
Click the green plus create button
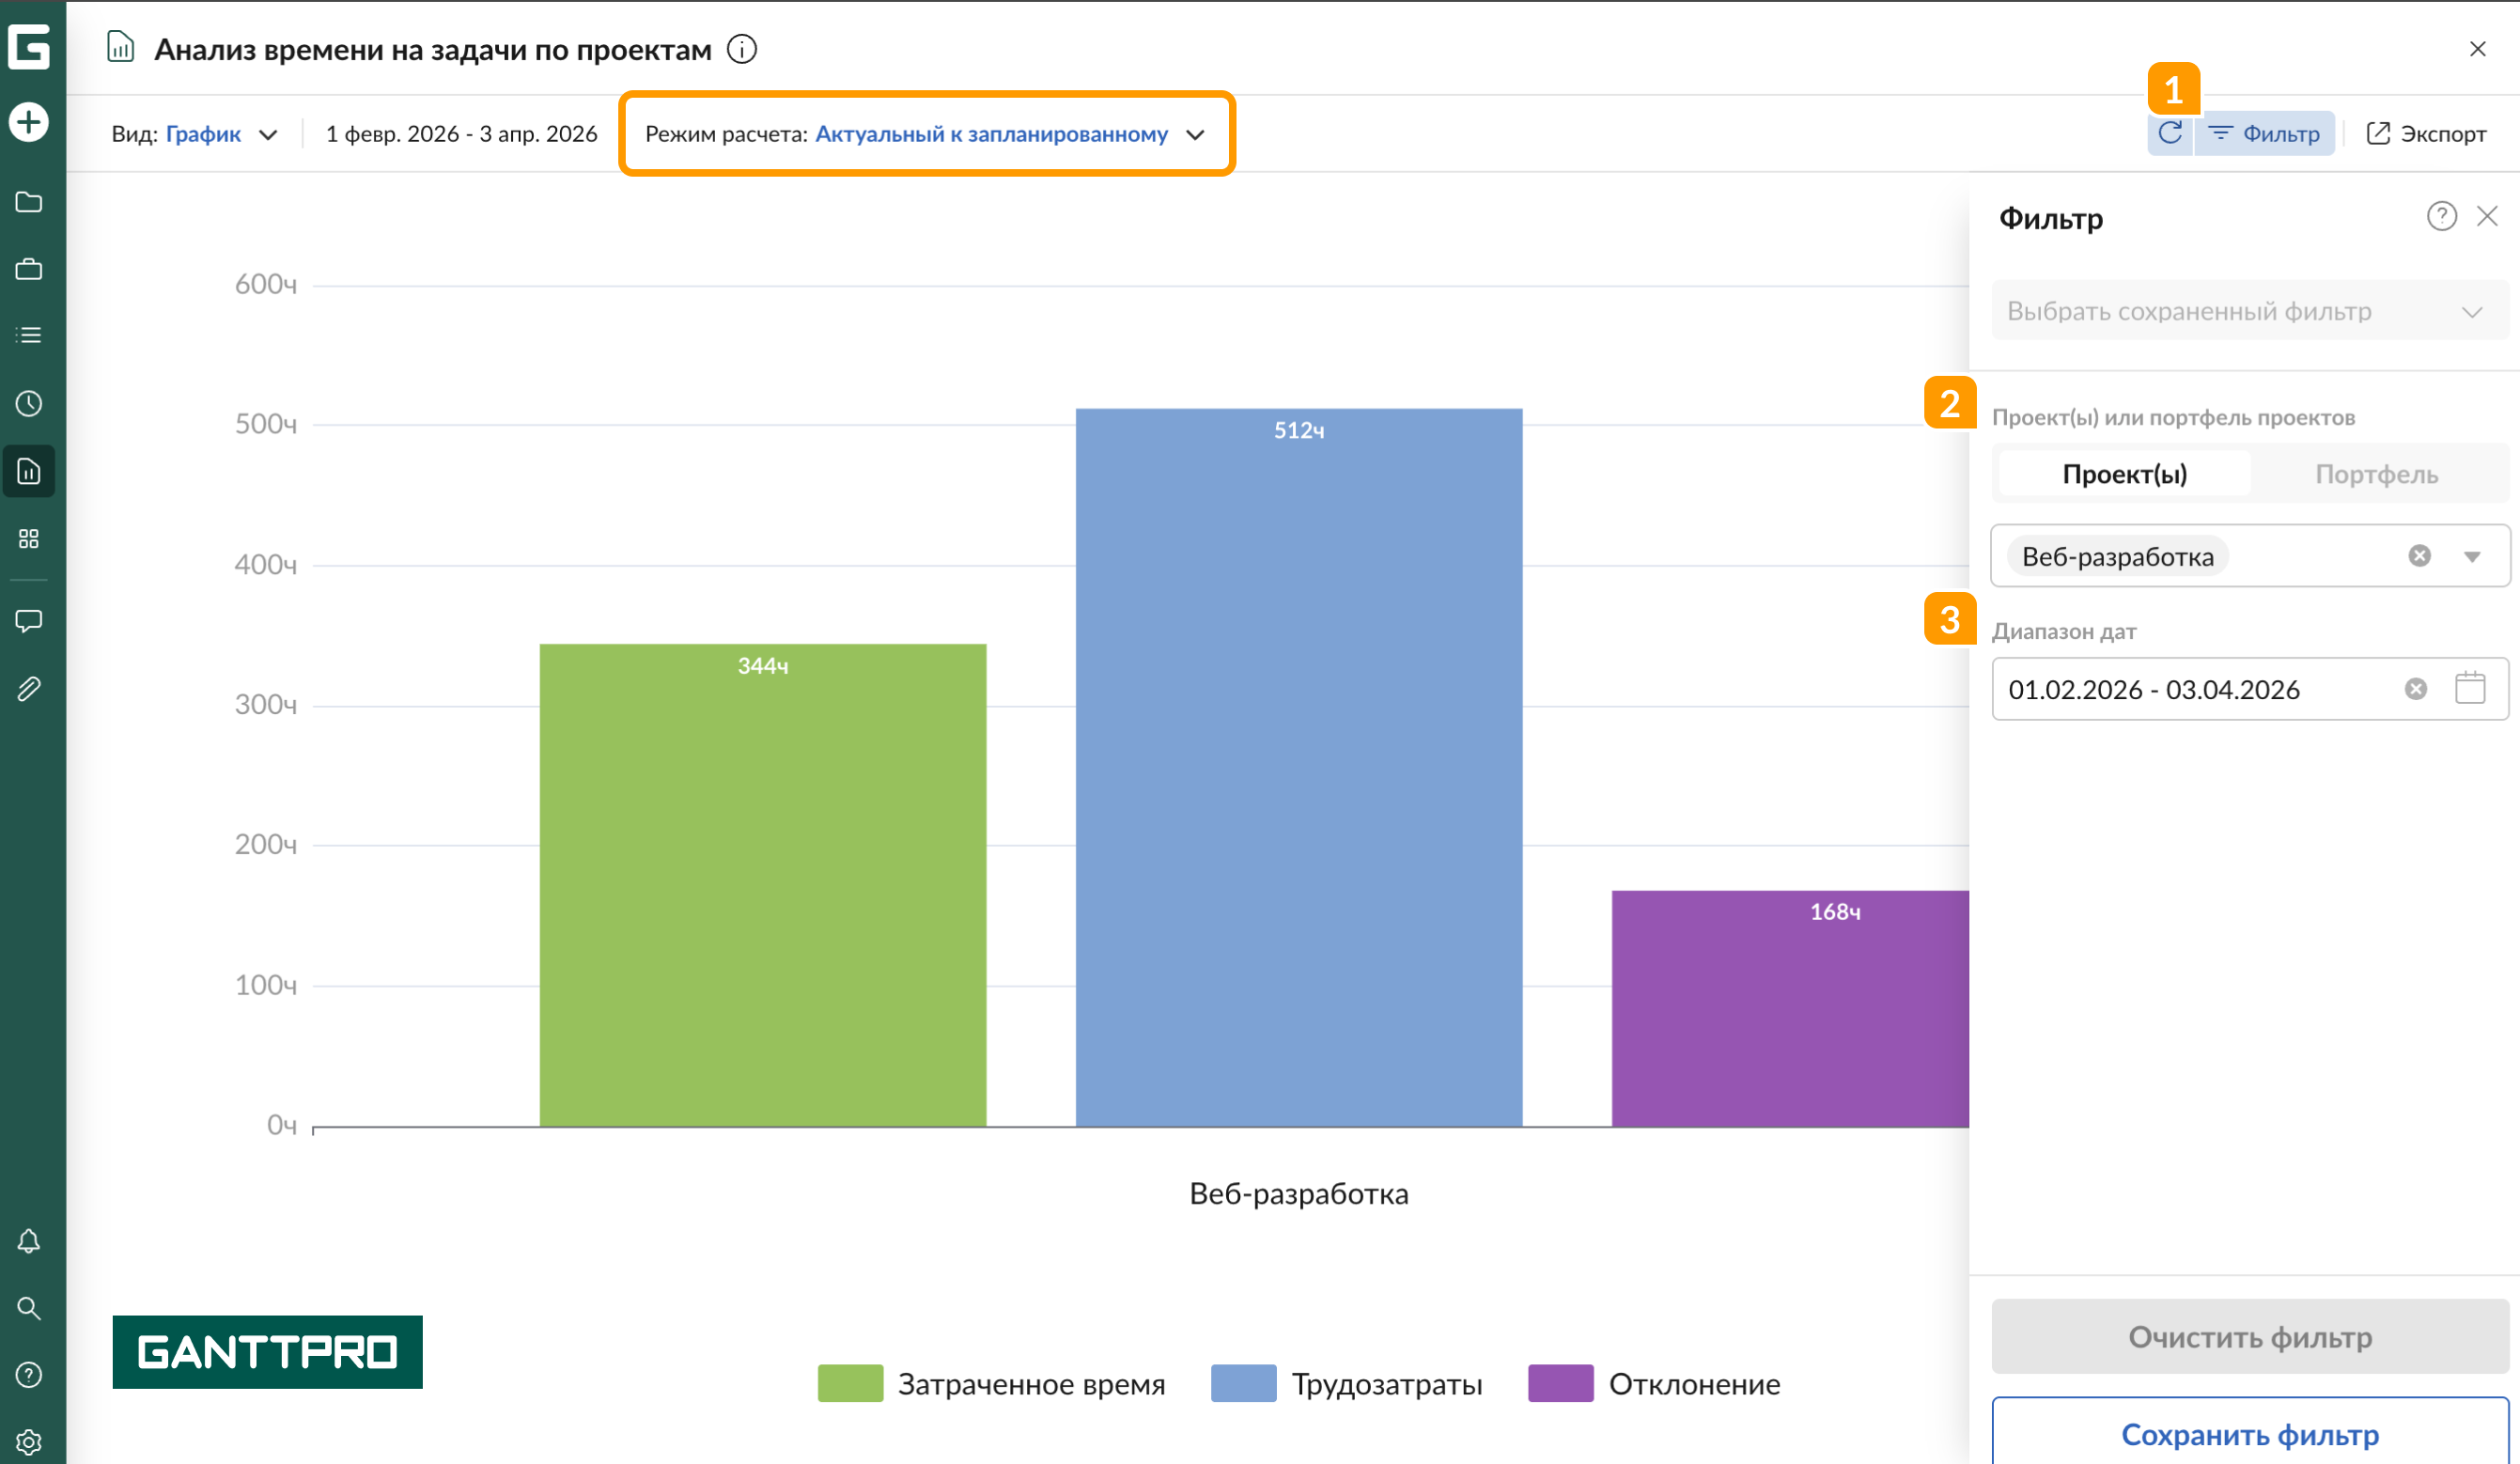click(x=29, y=122)
